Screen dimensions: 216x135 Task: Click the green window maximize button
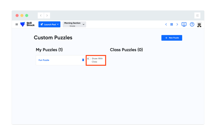click(27, 15)
